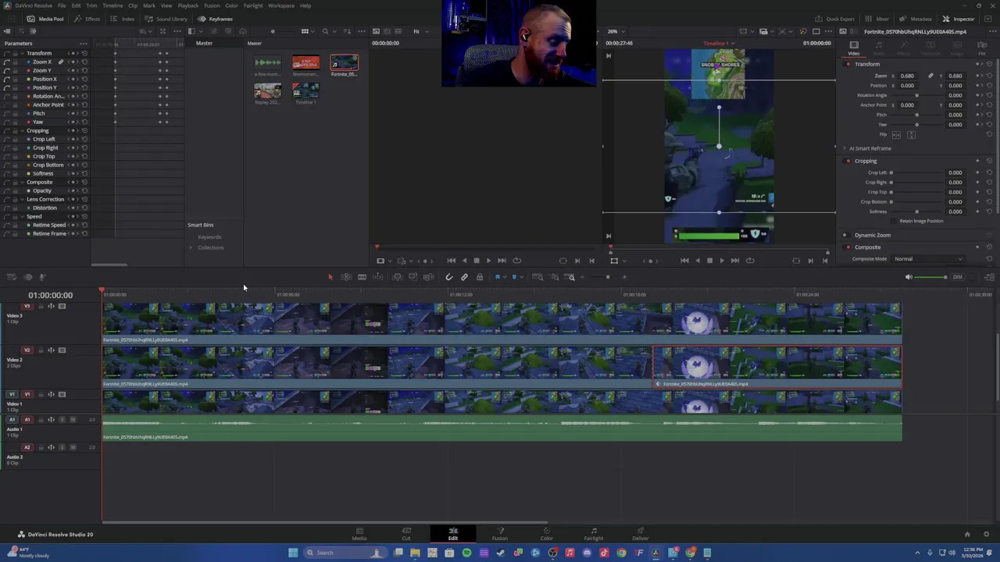Image resolution: width=1000 pixels, height=562 pixels.
Task: Click the volume speaker icon
Action: pos(908,277)
